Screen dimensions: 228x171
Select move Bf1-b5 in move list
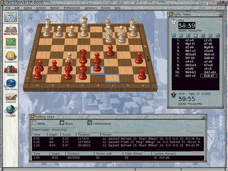(190, 58)
